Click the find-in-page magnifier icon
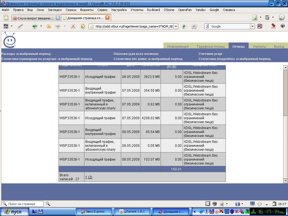The width and height of the screenshot is (288, 216). point(48,204)
